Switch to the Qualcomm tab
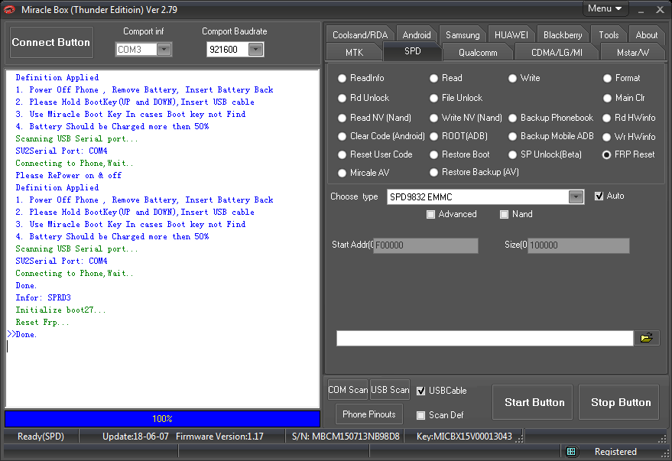672x461 pixels. pos(478,52)
